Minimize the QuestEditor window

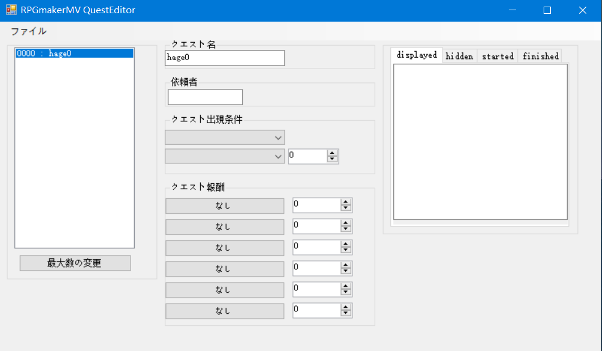pos(512,10)
